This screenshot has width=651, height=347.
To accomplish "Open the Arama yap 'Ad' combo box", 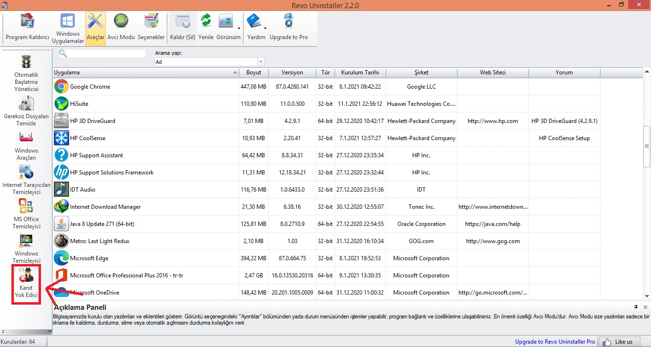I will coord(209,62).
